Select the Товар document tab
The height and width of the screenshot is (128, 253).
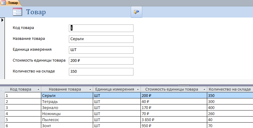pos(11,3)
